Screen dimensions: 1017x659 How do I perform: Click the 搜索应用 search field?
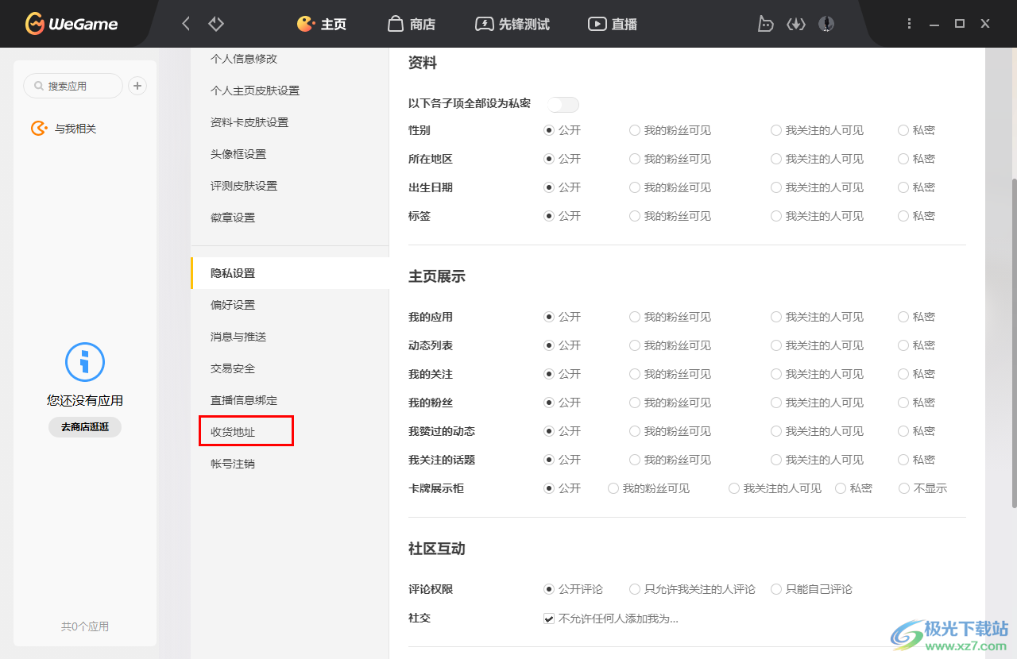pos(73,86)
